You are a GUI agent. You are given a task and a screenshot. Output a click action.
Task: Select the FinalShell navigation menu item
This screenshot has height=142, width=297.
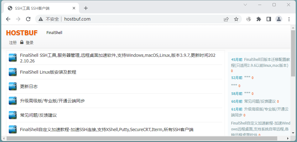[54, 33]
